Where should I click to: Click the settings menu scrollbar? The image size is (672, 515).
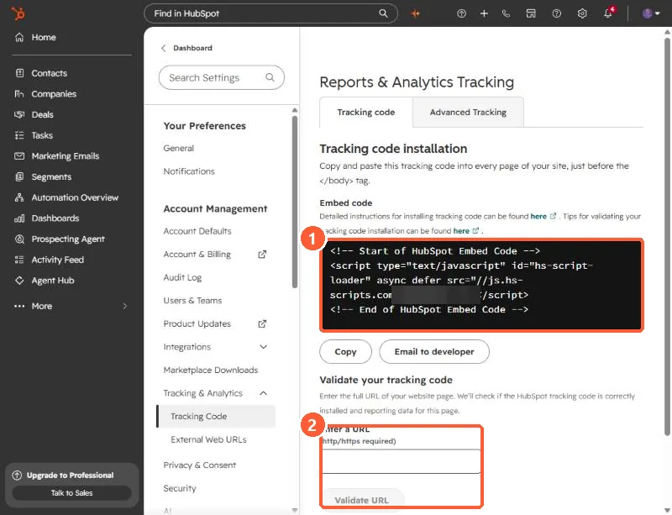[295, 202]
